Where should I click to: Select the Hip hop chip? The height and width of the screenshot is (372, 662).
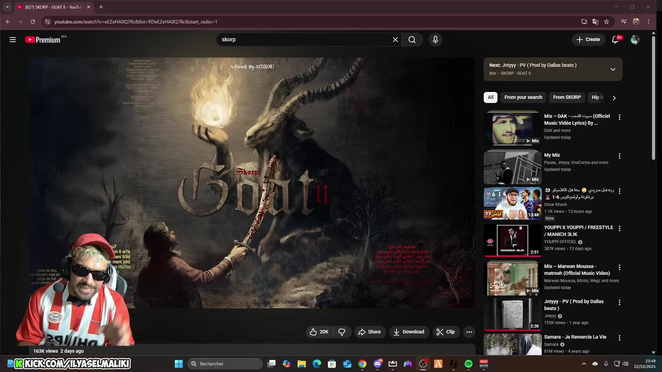tap(597, 97)
